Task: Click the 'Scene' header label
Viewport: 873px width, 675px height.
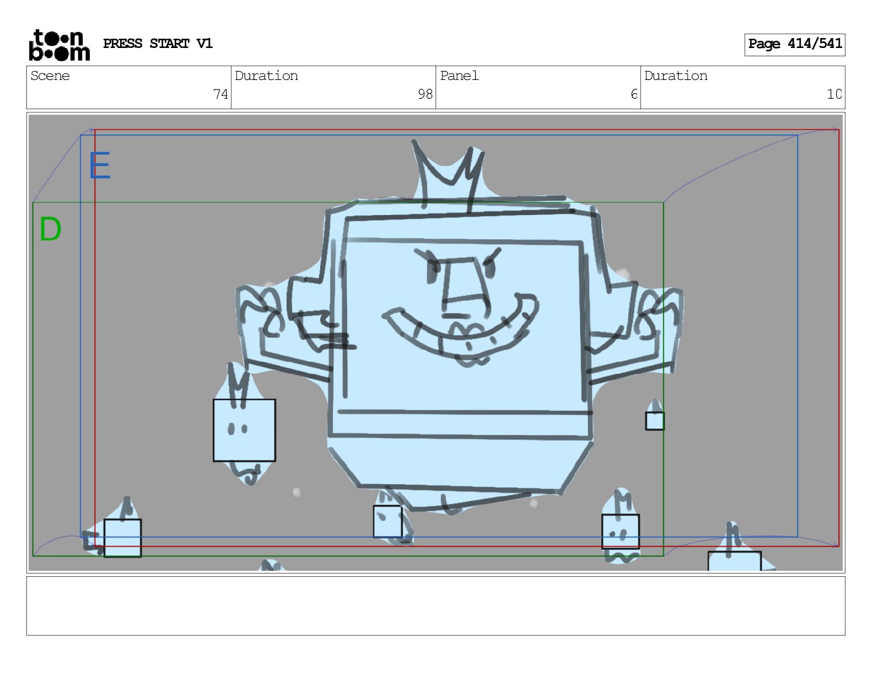Action: click(x=50, y=76)
